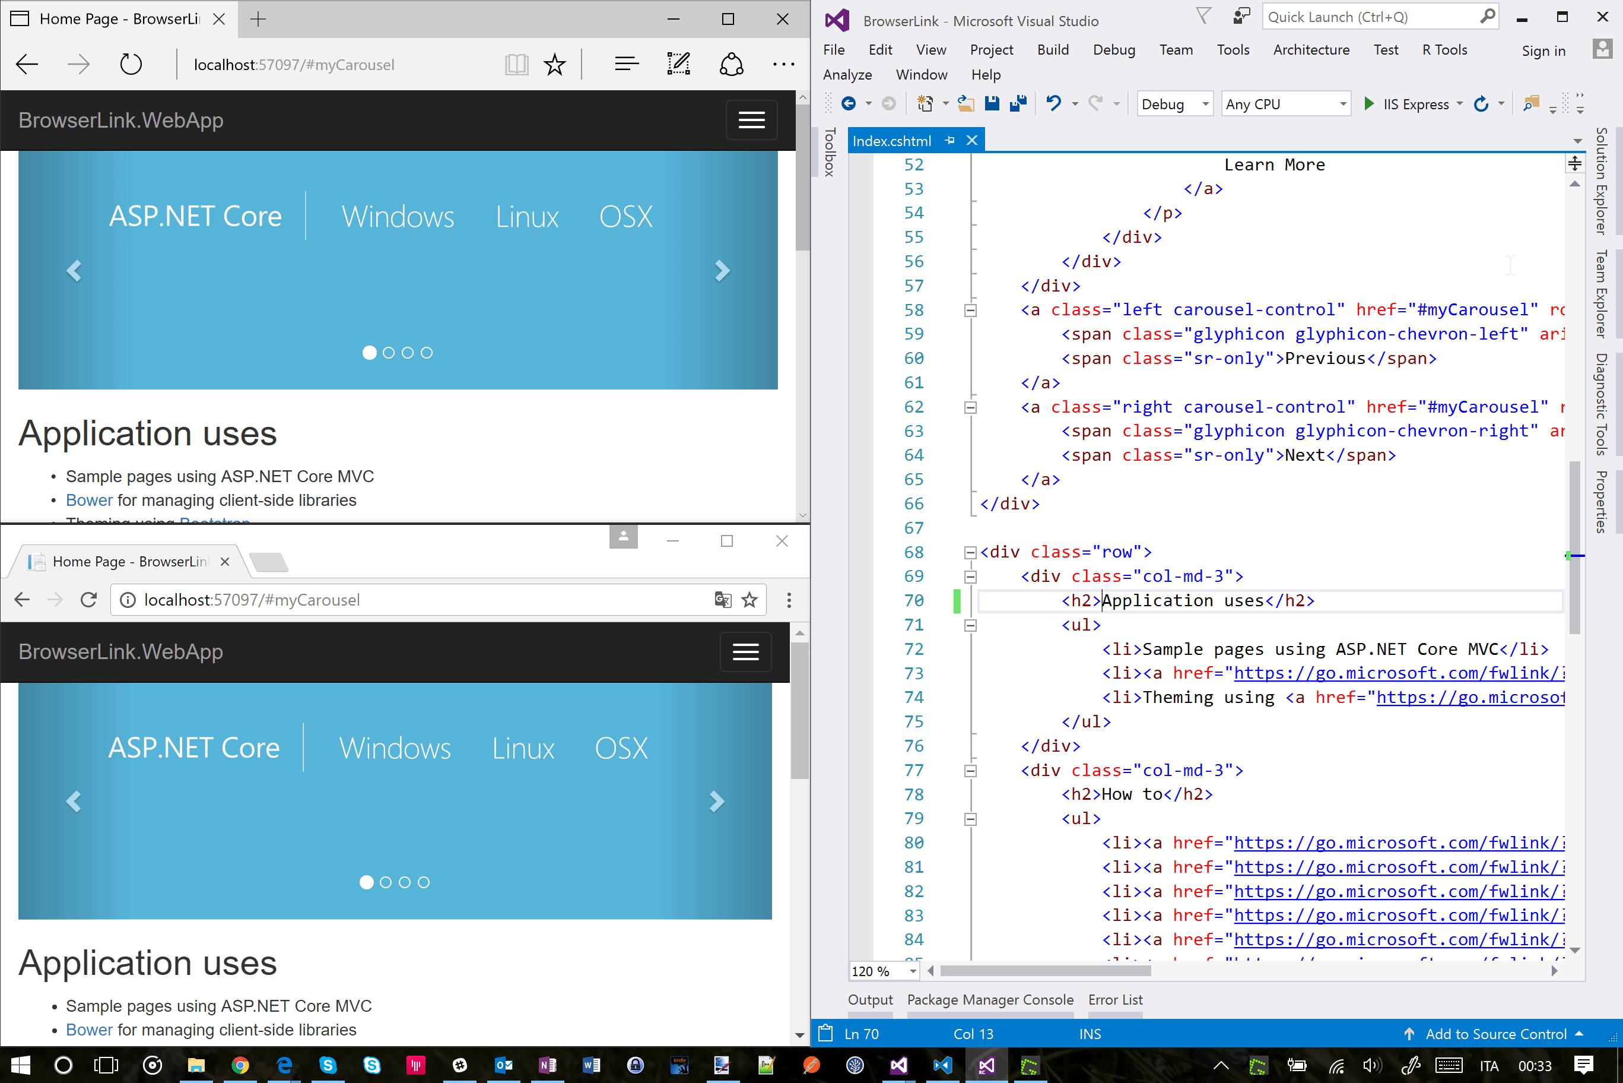Image resolution: width=1623 pixels, height=1083 pixels.
Task: Select the Index.cshtml editor tab
Action: [891, 141]
